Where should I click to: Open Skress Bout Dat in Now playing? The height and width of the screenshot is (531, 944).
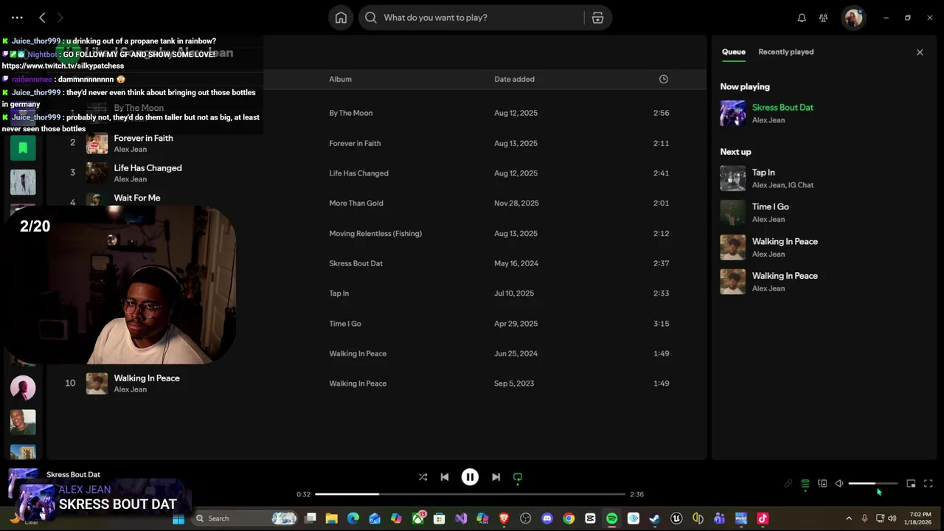(x=782, y=108)
